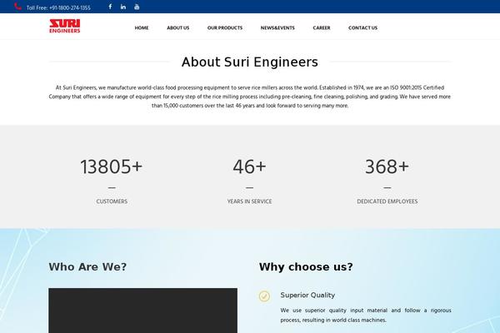Click the DEDICATED EMPLOYEES label
Image resolution: width=500 pixels, height=333 pixels.
pyautogui.click(x=387, y=201)
